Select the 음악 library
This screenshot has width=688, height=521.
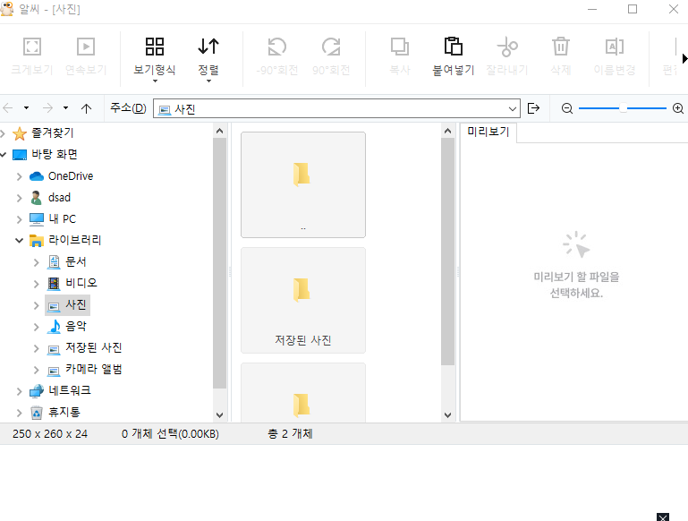[75, 326]
